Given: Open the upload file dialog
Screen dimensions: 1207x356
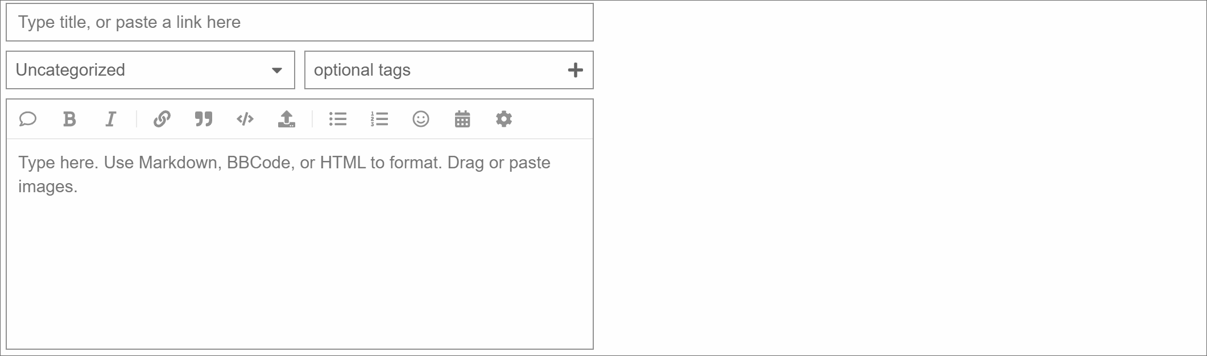Looking at the screenshot, I should tap(287, 119).
